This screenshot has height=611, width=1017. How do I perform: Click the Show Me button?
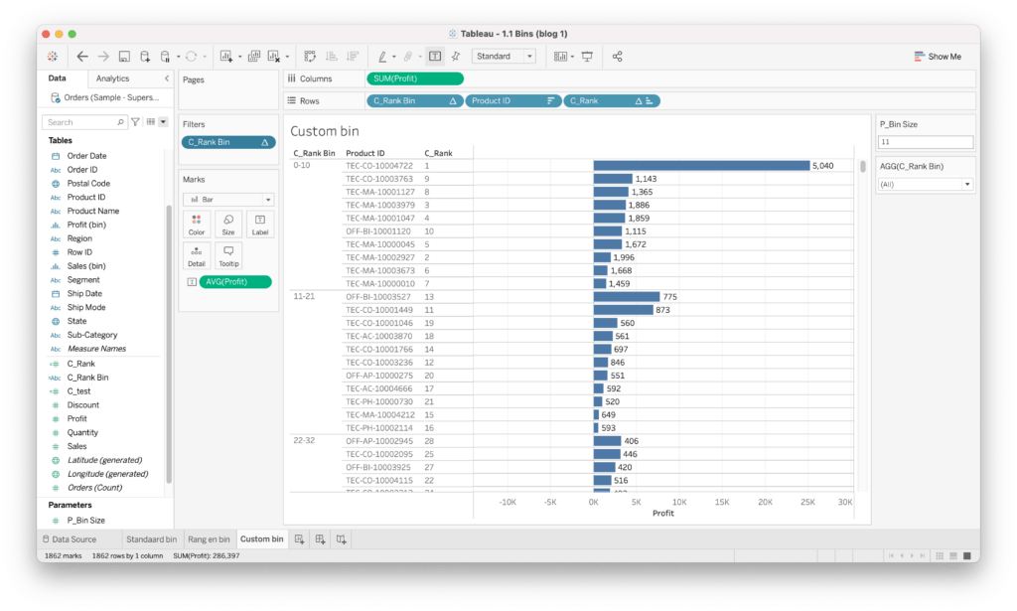pos(938,57)
